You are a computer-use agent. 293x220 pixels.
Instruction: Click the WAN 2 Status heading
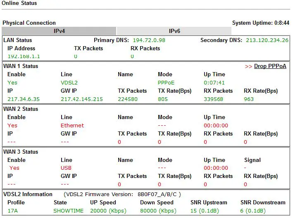(x=21, y=109)
